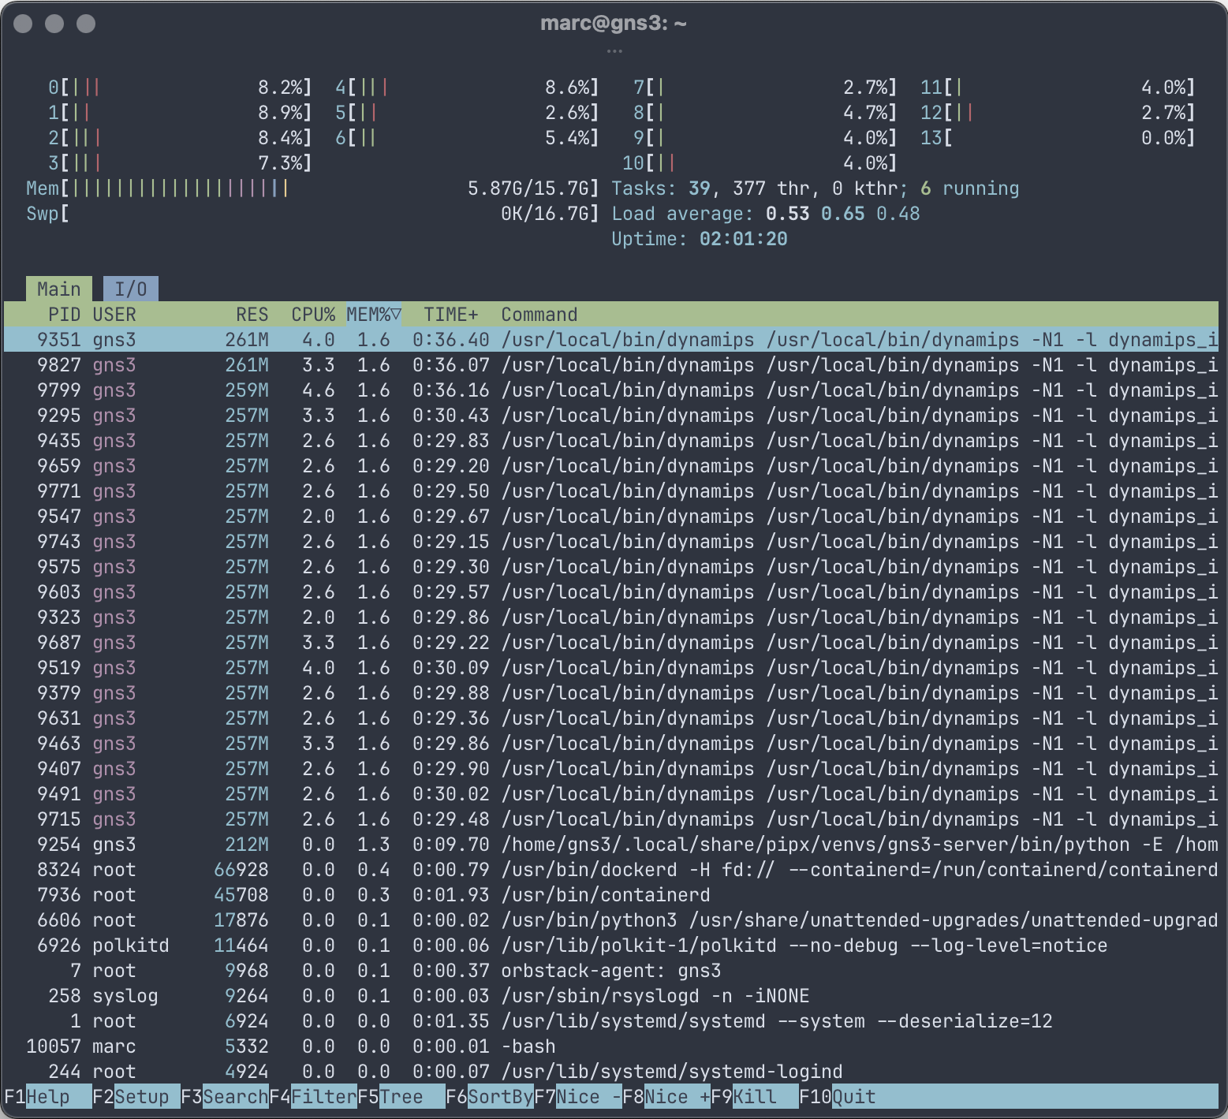Select the -bash process row
1228x1119 pixels.
coord(611,1046)
